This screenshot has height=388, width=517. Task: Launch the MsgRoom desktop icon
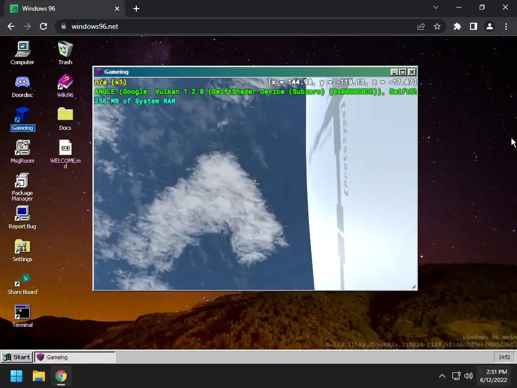point(22,152)
